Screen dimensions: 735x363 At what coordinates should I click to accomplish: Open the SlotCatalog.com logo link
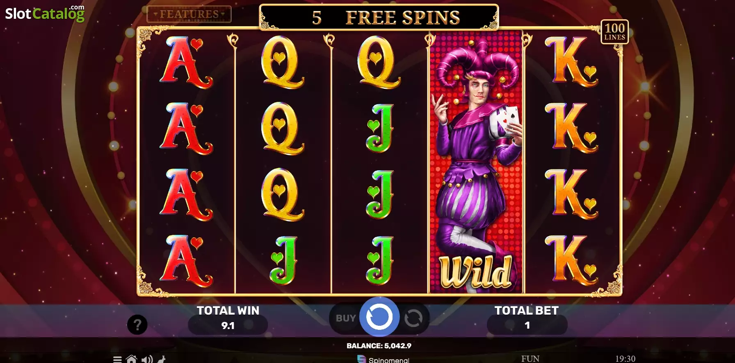(45, 14)
